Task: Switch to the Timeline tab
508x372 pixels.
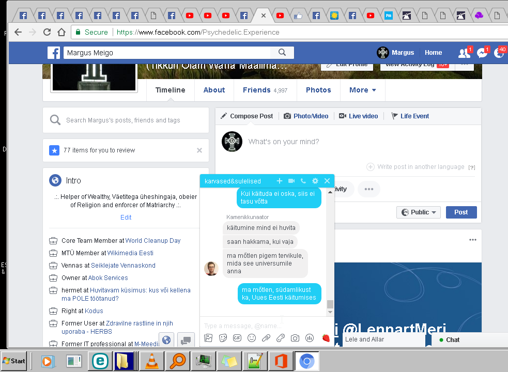Action: click(x=170, y=90)
